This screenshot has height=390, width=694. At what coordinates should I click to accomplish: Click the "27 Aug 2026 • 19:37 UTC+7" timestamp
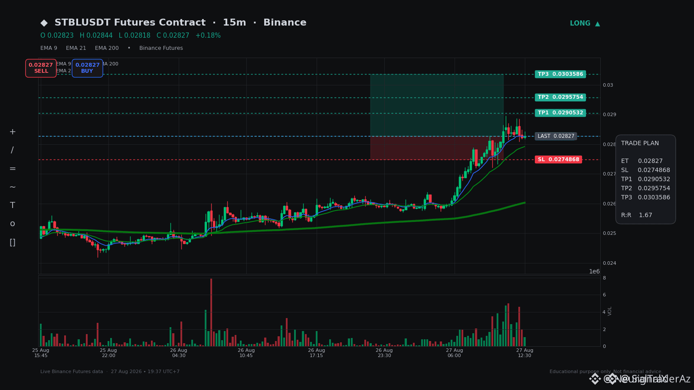pos(145,372)
